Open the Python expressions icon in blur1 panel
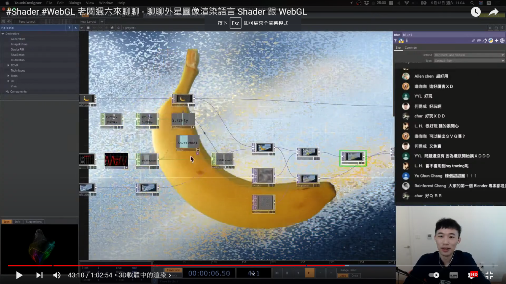 [491, 40]
